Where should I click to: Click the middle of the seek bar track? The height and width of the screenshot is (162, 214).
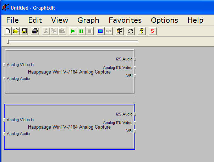tap(73, 41)
